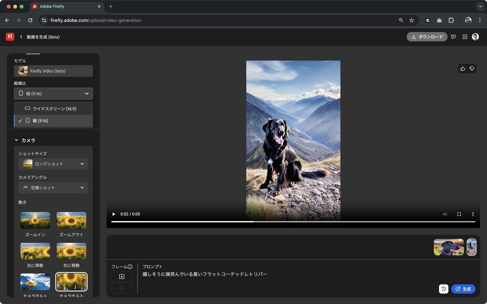Give the video a thumbs down
Image resolution: width=487 pixels, height=304 pixels.
[472, 69]
